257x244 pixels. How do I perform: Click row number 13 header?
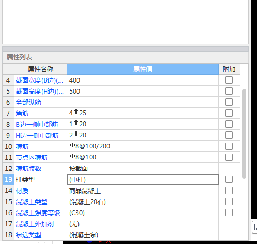[x=8, y=179]
